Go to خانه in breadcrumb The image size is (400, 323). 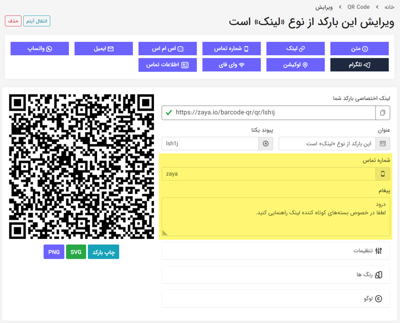tap(389, 7)
